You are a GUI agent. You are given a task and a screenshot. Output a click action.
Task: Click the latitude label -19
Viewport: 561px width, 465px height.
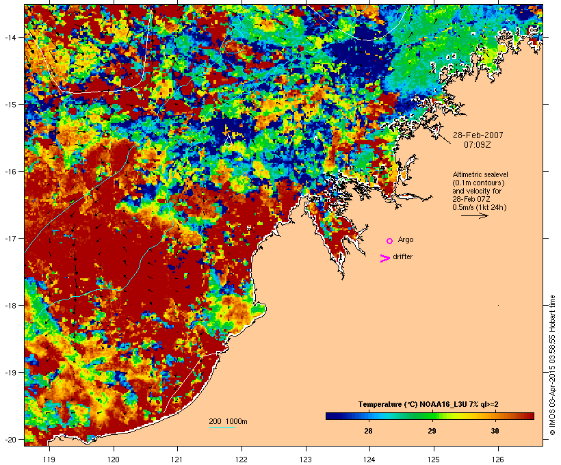coord(10,372)
